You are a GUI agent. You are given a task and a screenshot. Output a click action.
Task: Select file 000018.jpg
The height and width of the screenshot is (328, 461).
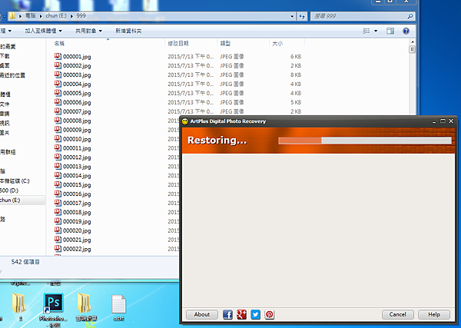coord(77,213)
